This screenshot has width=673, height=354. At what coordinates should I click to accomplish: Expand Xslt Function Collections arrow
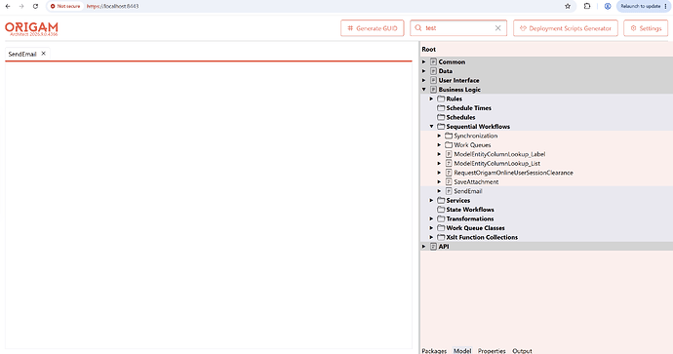click(x=432, y=237)
